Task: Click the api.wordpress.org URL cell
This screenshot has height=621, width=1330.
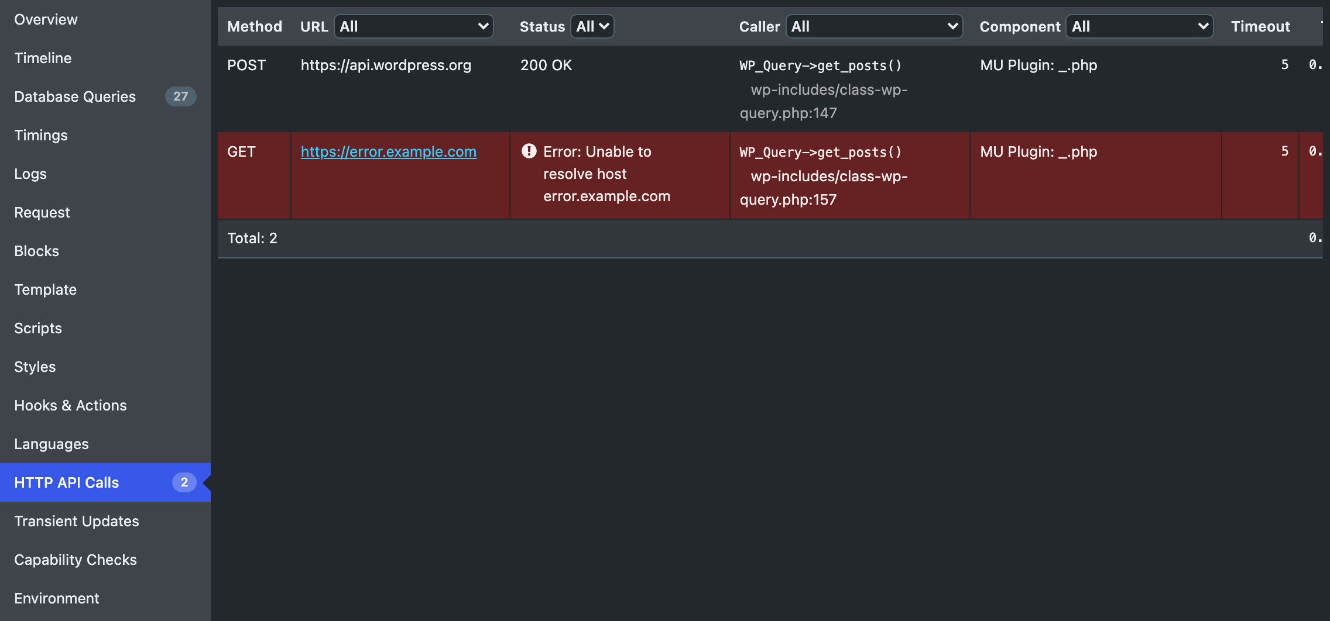Action: [x=386, y=65]
